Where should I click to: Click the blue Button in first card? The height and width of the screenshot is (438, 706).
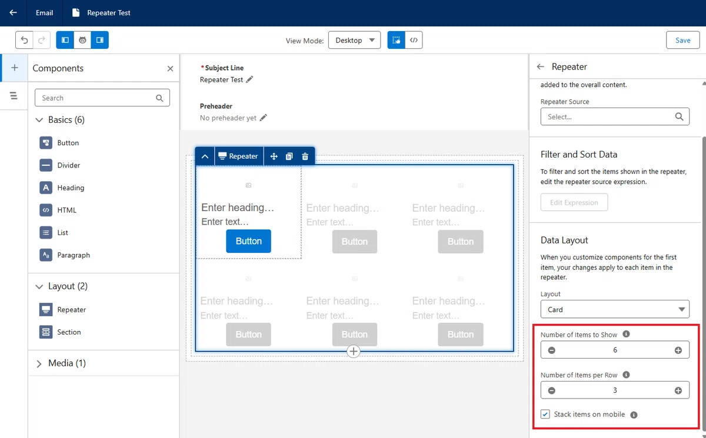pyautogui.click(x=248, y=241)
